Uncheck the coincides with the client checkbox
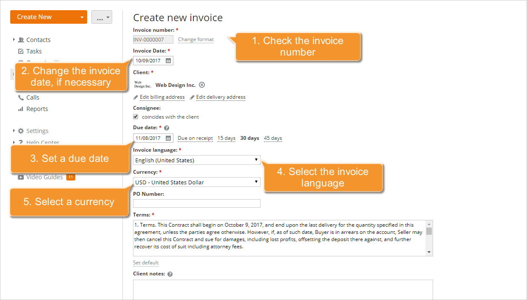The height and width of the screenshot is (300, 527). click(x=136, y=117)
